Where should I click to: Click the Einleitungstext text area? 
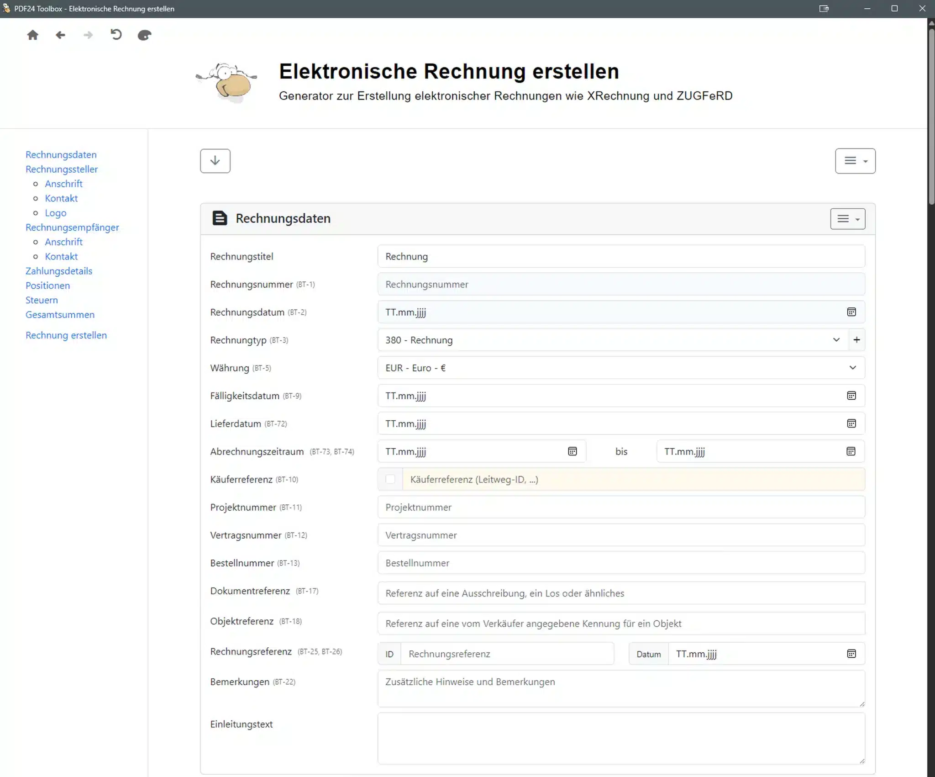[x=621, y=738]
